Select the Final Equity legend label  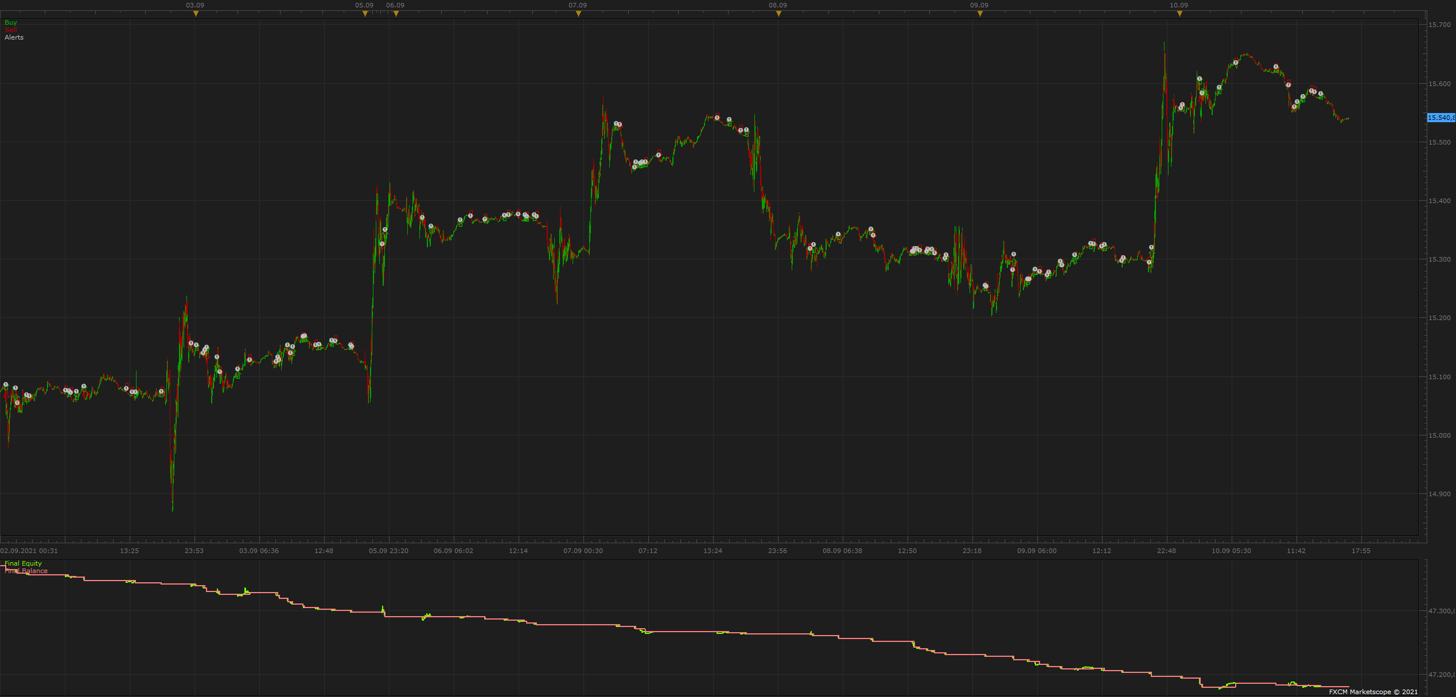[24, 563]
